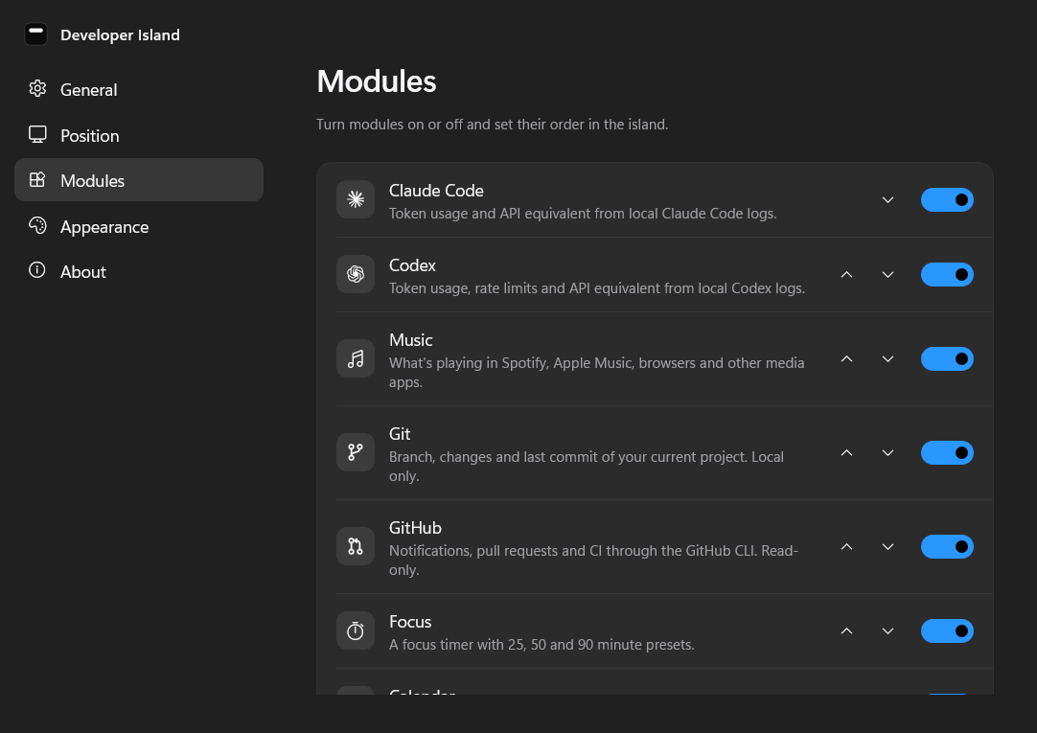Click the Codex module icon
1037x733 pixels.
click(x=356, y=274)
